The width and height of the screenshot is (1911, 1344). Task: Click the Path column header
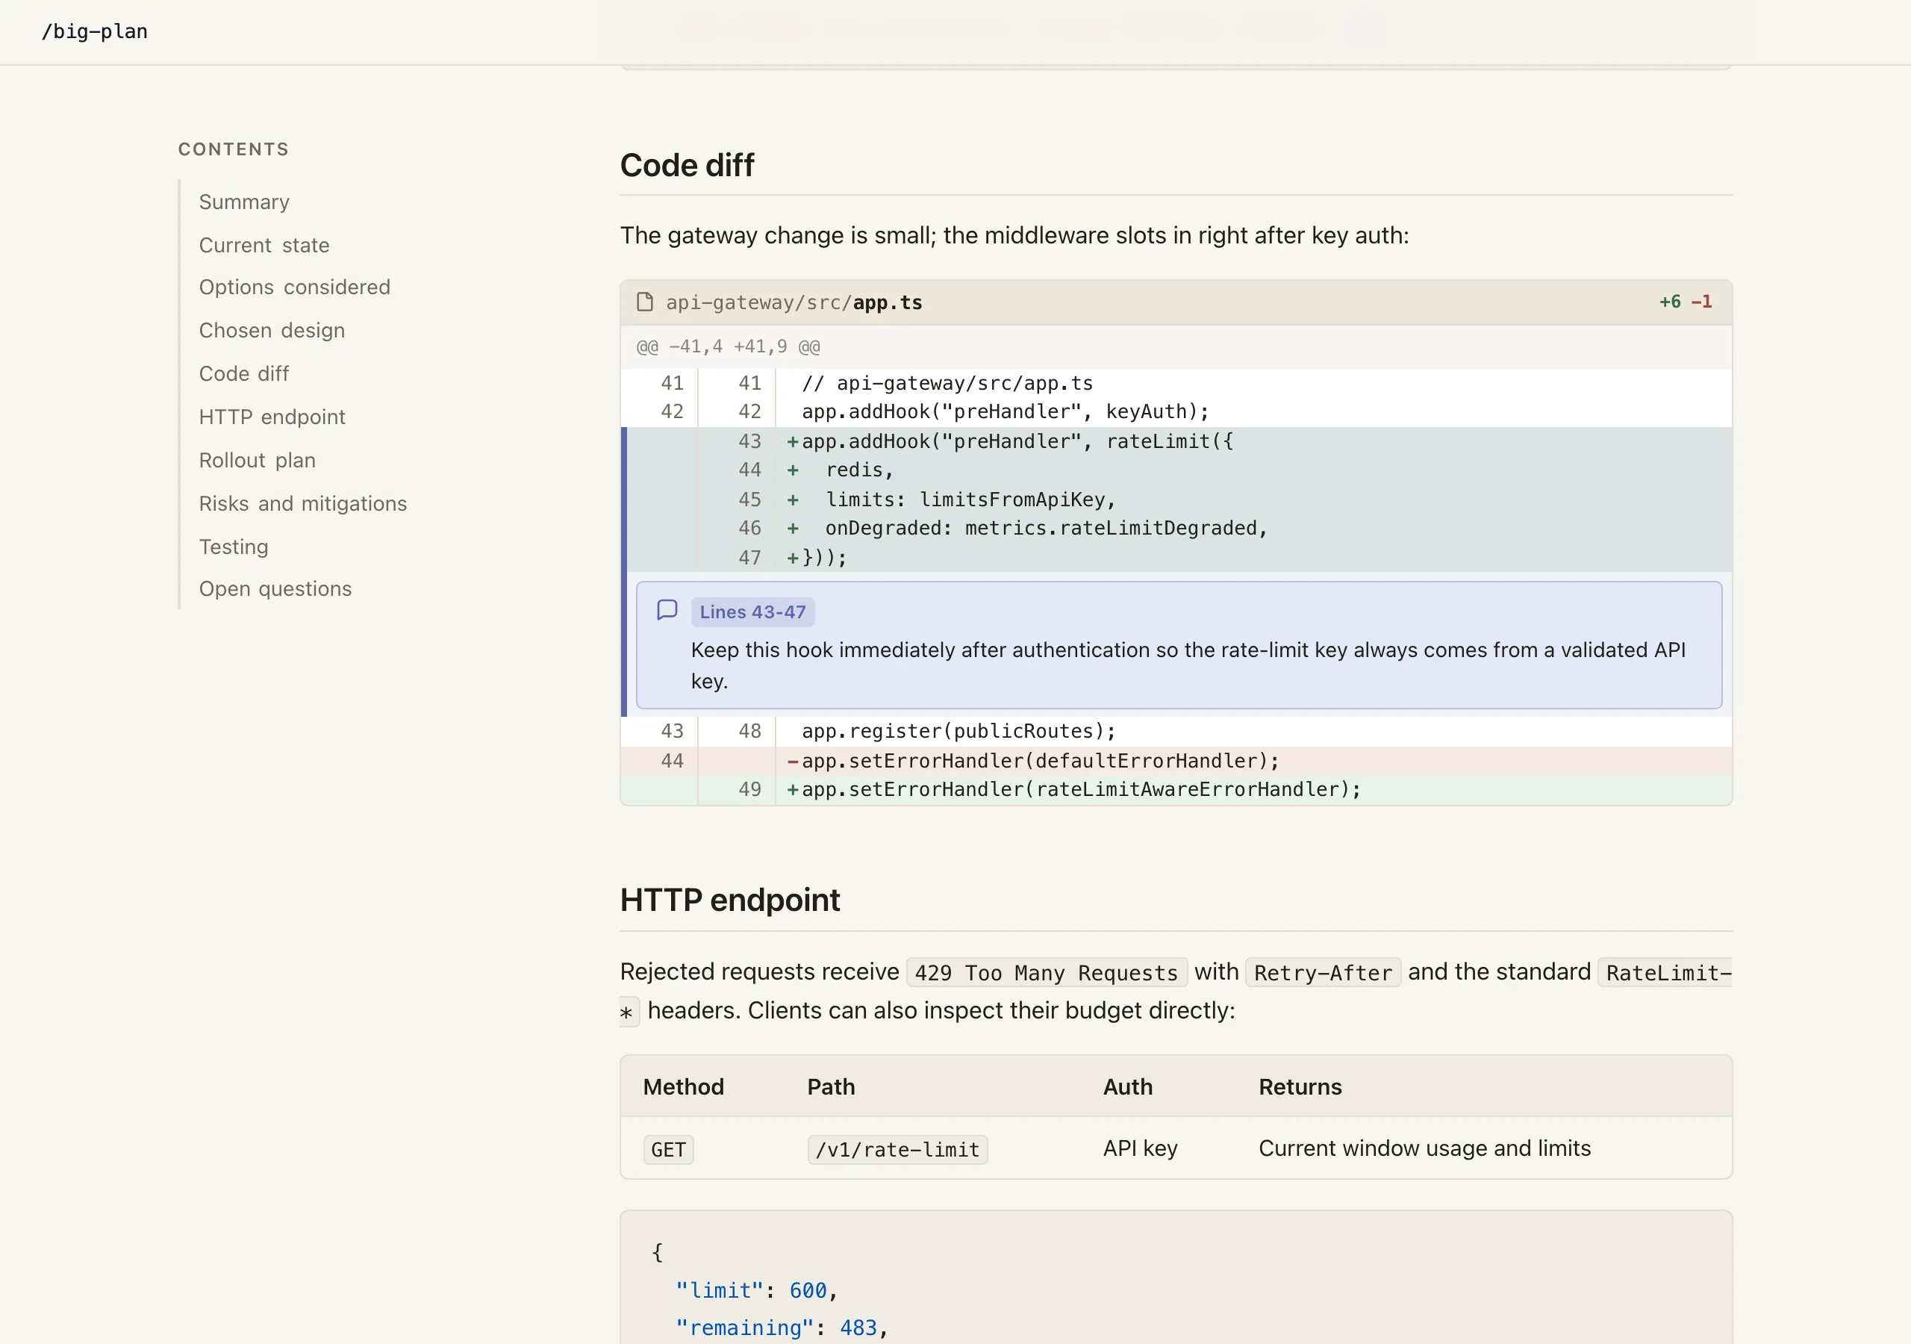(831, 1086)
